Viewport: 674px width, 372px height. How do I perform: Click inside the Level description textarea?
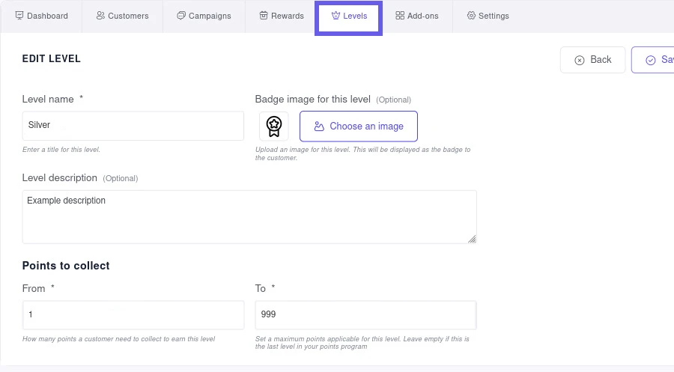249,216
